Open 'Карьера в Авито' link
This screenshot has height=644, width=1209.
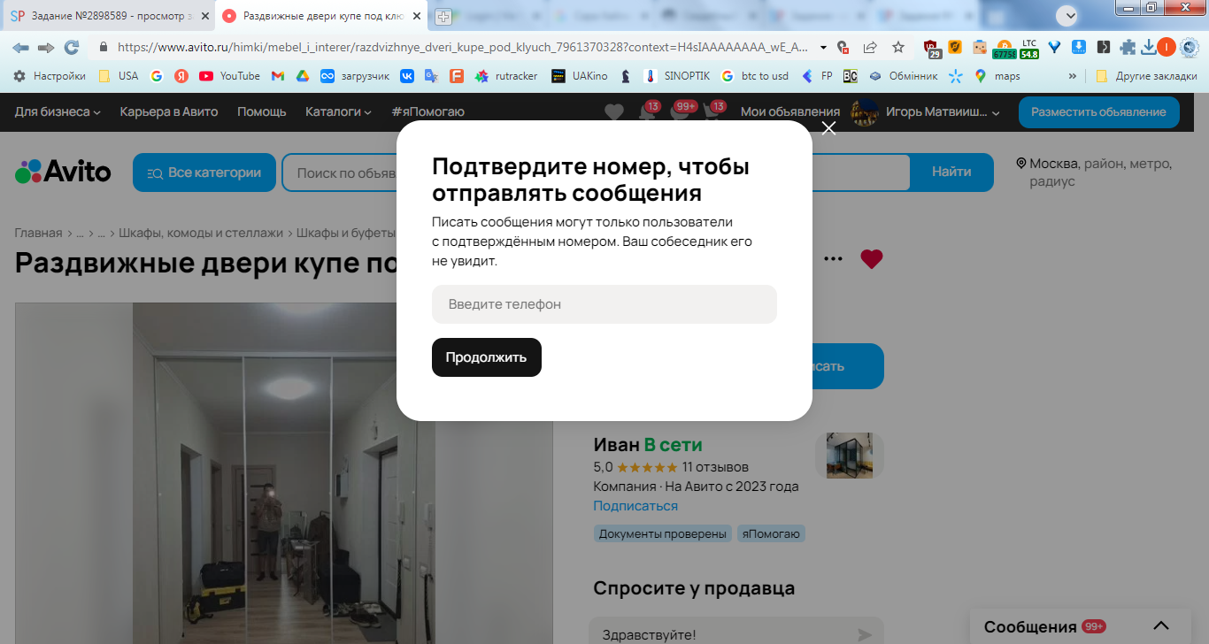click(x=169, y=111)
